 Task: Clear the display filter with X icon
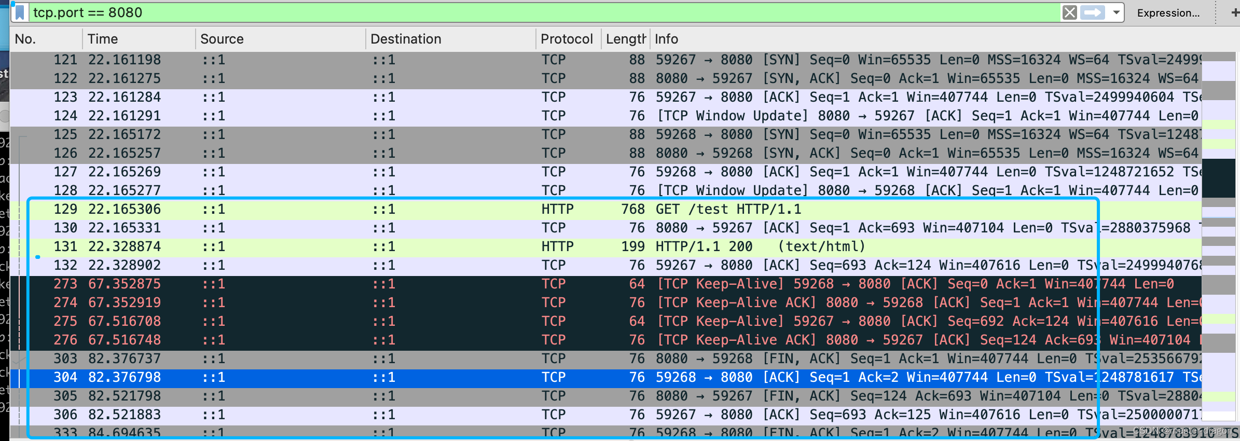(x=1069, y=12)
